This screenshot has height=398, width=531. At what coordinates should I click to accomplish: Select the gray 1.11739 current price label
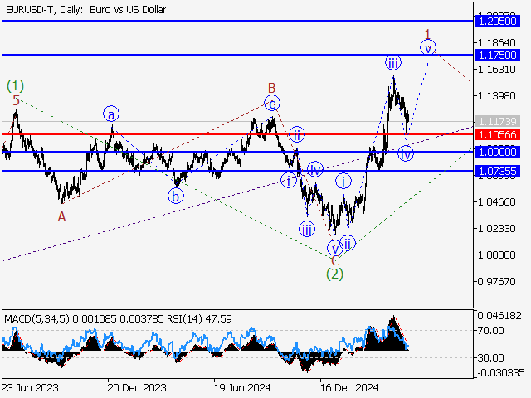pos(498,121)
